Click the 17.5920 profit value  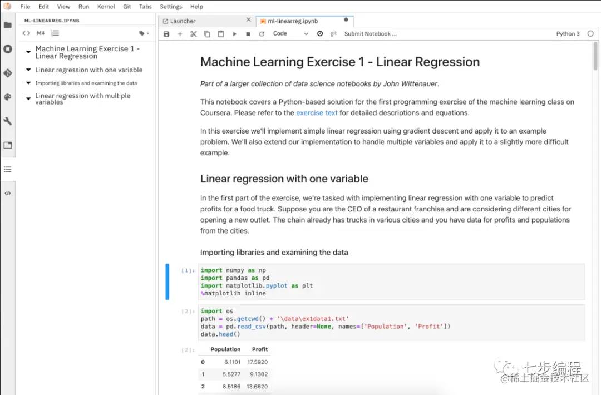tap(257, 362)
